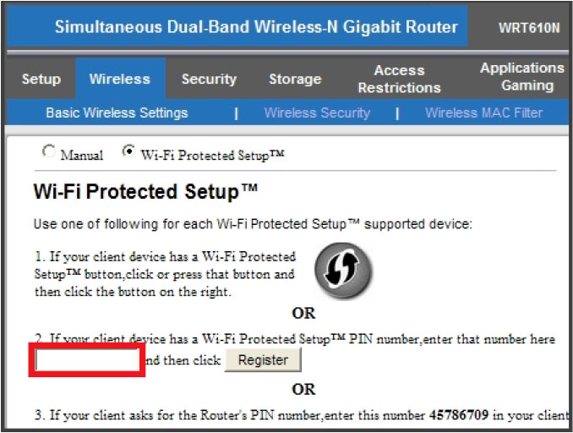Focus the client PIN number input field
This screenshot has width=573, height=433.
87,360
